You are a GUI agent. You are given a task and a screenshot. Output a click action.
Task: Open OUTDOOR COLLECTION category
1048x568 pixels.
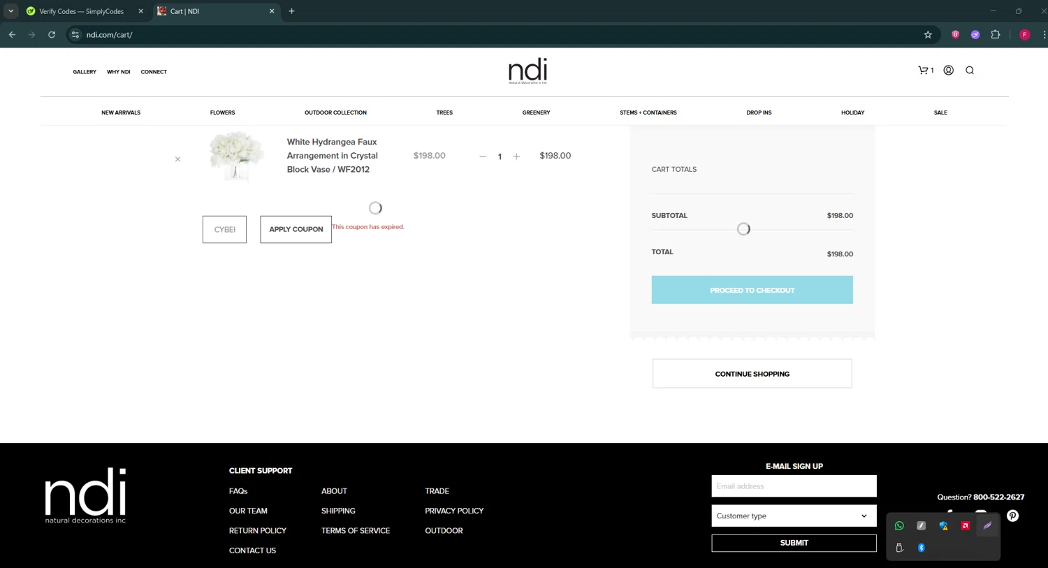point(335,112)
